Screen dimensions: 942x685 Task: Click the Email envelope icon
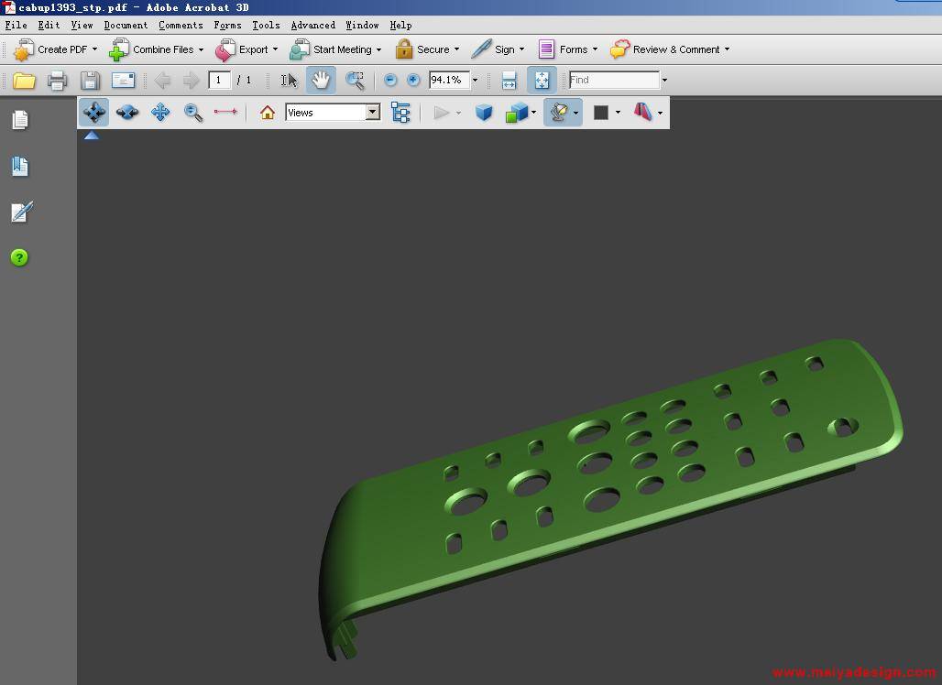[x=123, y=80]
